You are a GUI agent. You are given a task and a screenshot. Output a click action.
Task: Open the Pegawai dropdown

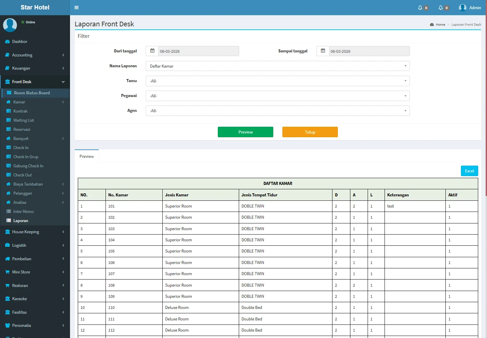click(x=277, y=96)
